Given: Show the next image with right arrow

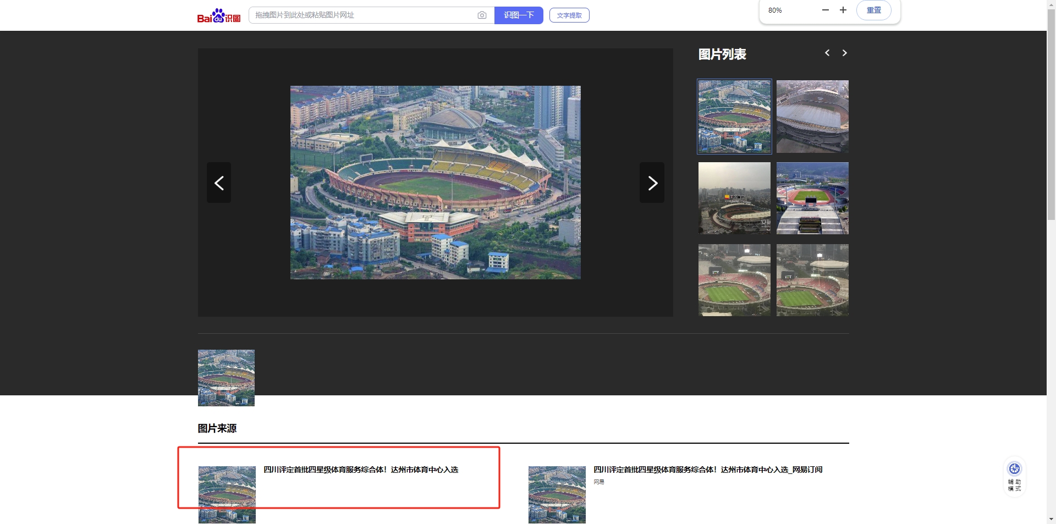Looking at the screenshot, I should 652,183.
